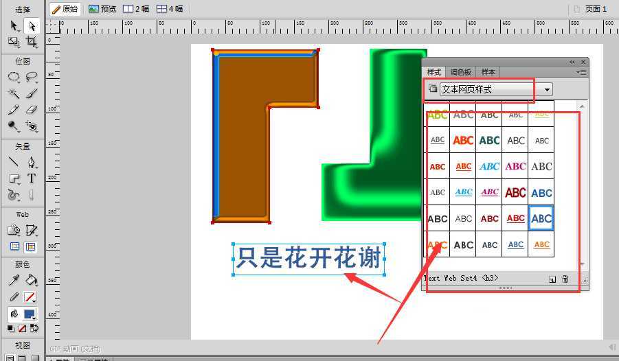Switch to full screen with menus mode
619x361 pixels.
pyautogui.click(x=23, y=358)
